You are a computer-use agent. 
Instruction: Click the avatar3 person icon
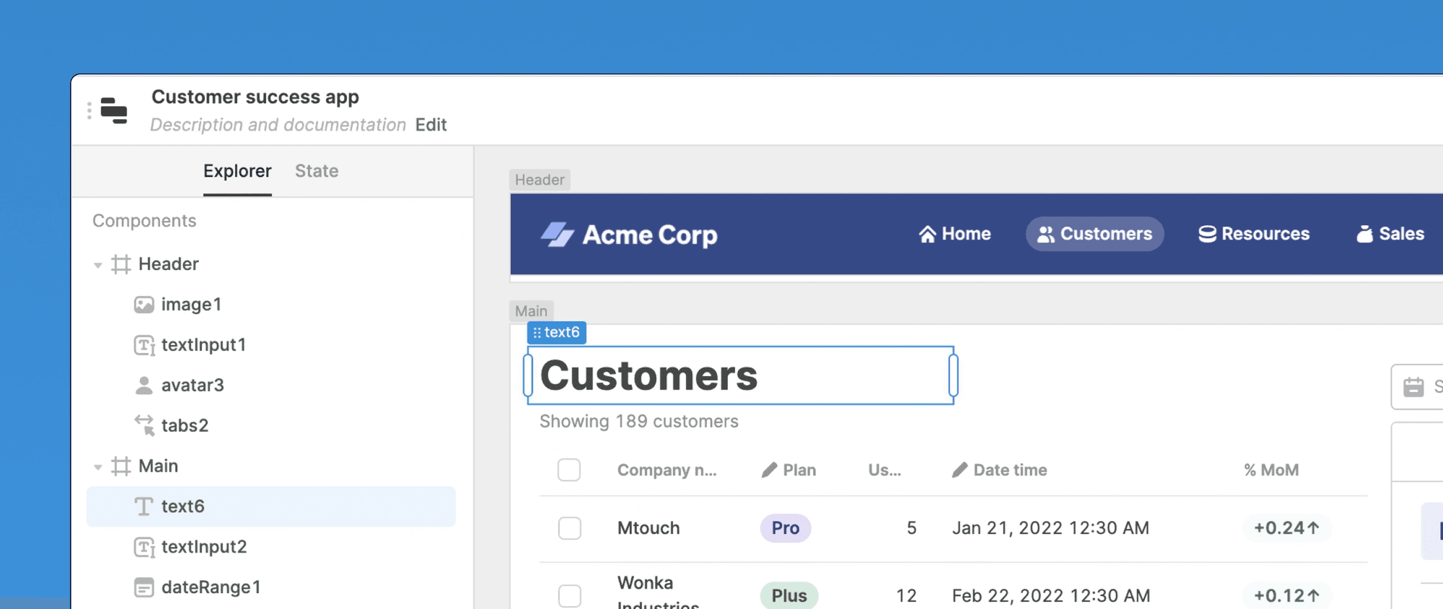[x=144, y=385]
